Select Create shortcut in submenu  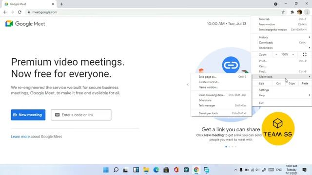tap(221, 82)
